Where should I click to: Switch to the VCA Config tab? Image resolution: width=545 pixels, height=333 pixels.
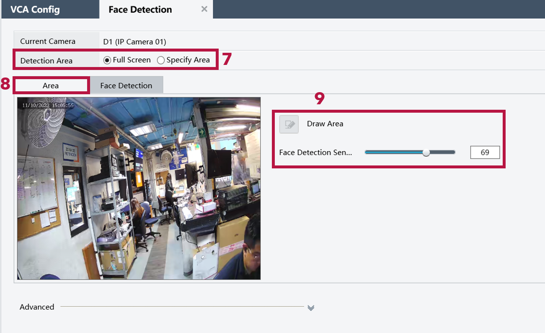(35, 9)
